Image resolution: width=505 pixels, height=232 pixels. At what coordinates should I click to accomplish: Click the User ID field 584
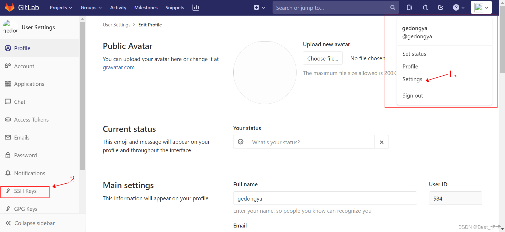pos(455,198)
